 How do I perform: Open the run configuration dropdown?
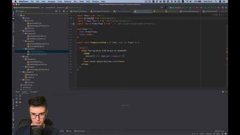177,7
